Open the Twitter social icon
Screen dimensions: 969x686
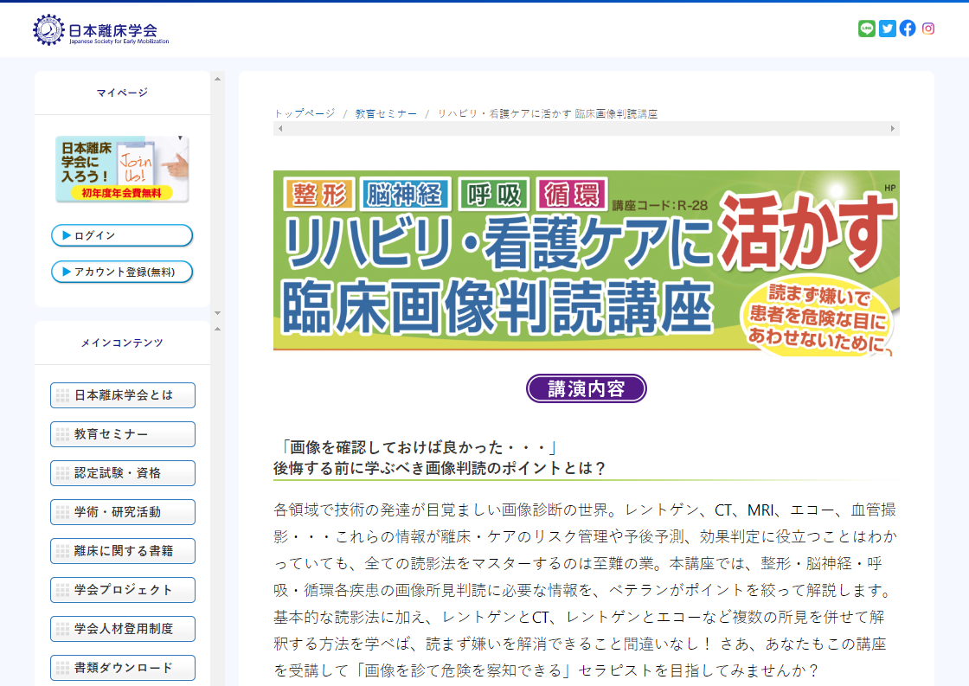887,29
